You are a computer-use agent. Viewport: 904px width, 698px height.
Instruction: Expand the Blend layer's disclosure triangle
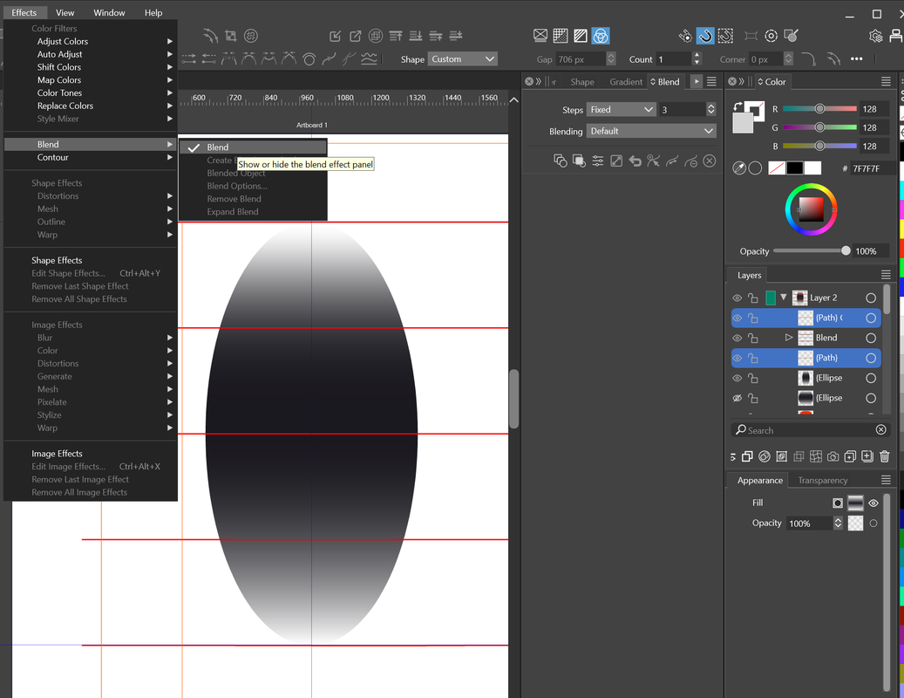coord(789,338)
